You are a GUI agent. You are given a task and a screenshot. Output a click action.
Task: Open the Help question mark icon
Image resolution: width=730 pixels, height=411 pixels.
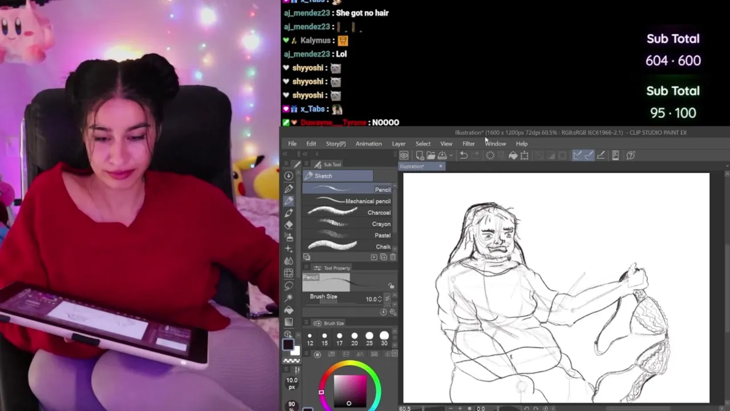point(631,155)
